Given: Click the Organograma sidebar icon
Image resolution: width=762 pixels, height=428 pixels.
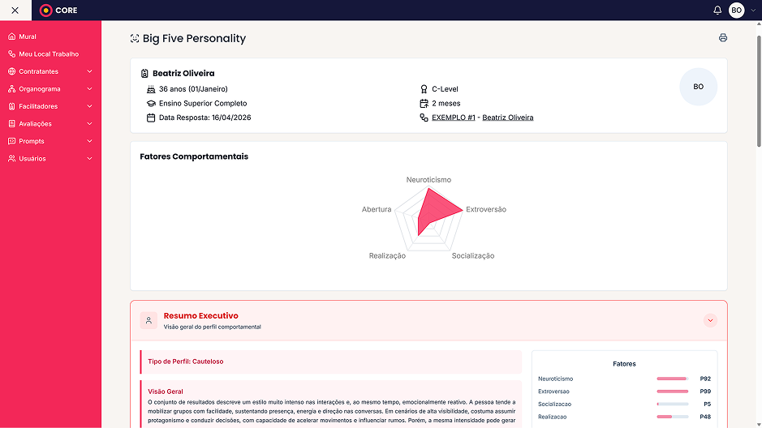Looking at the screenshot, I should pos(11,89).
